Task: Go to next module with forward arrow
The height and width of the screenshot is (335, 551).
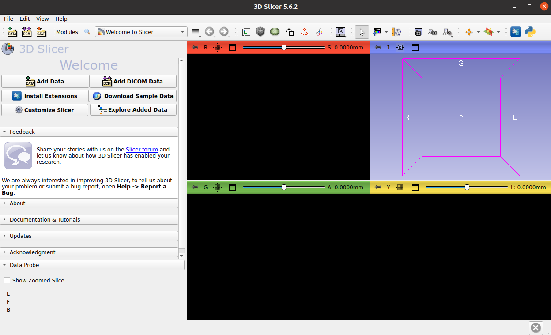Action: tap(224, 32)
